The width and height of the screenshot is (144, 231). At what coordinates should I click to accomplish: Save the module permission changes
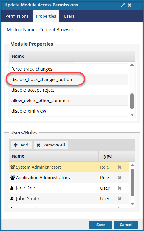[101, 225]
